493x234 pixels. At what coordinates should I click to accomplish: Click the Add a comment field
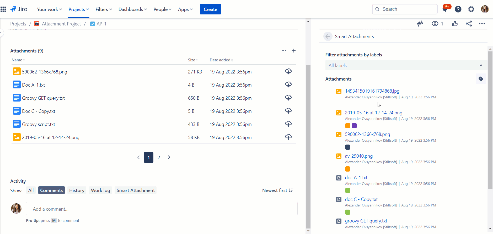(x=162, y=209)
